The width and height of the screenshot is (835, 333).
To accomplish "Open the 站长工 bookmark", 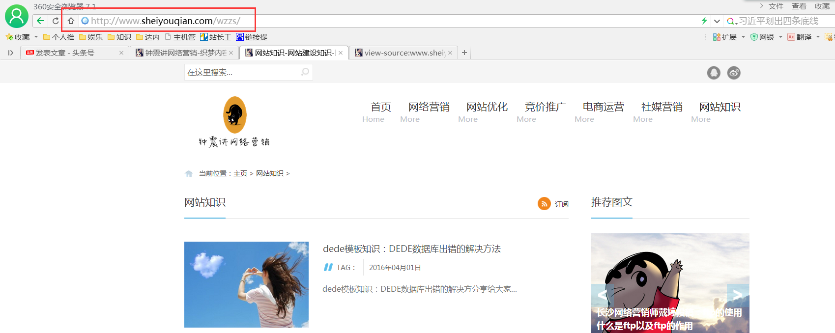I will coord(216,37).
